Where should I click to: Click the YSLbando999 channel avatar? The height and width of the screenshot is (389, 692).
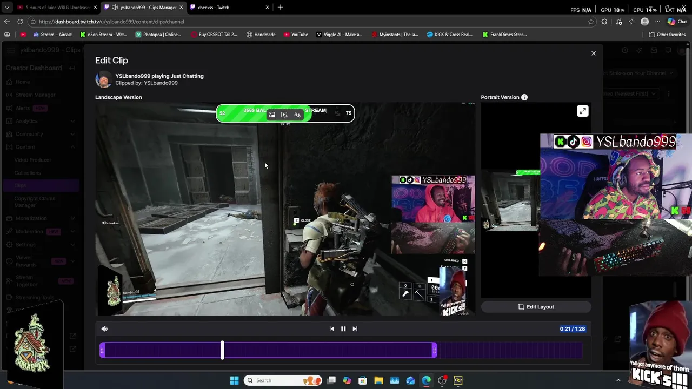pyautogui.click(x=103, y=79)
